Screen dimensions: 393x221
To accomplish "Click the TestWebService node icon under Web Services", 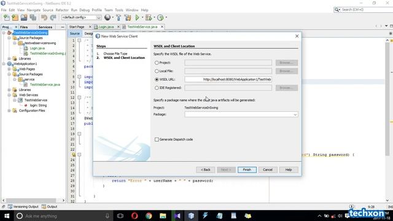I will [x=20, y=100].
